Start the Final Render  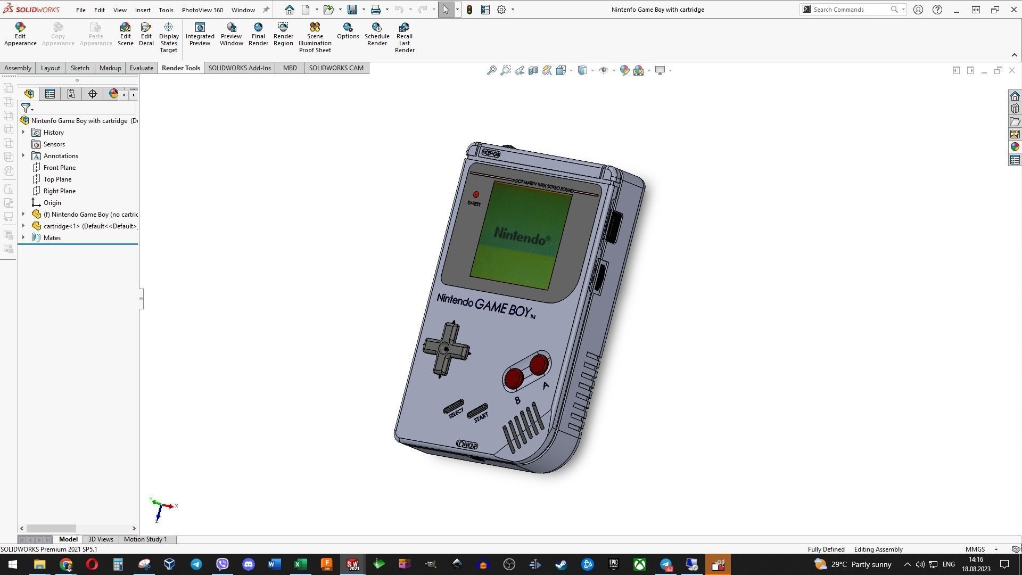pyautogui.click(x=258, y=35)
